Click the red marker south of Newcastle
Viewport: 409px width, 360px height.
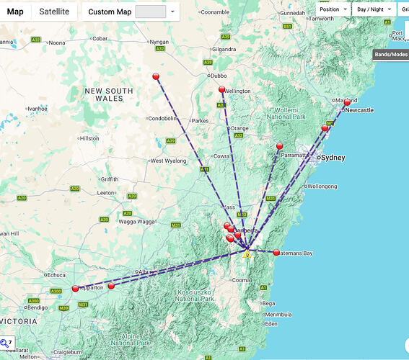[x=325, y=128]
